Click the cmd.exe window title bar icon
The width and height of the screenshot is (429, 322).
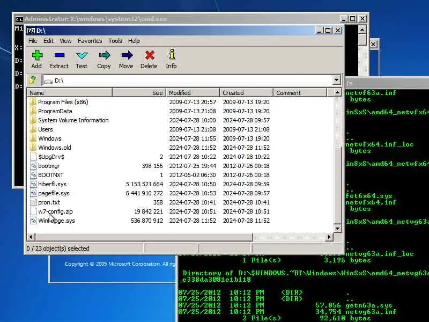[x=19, y=19]
